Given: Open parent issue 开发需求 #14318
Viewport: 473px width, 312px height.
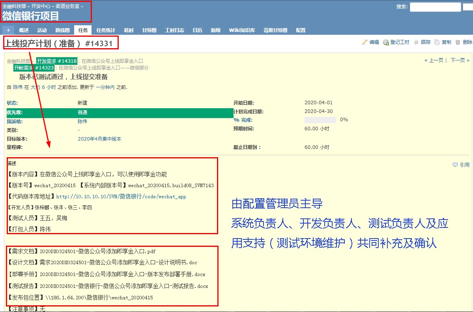Looking at the screenshot, I should coord(57,61).
